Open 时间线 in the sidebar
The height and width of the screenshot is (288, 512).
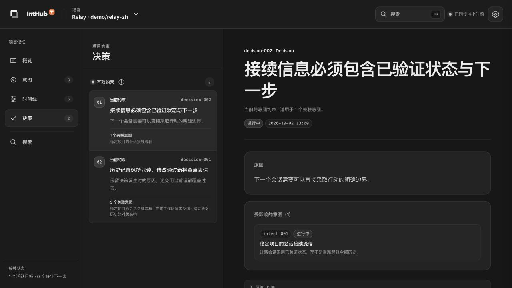click(41, 99)
